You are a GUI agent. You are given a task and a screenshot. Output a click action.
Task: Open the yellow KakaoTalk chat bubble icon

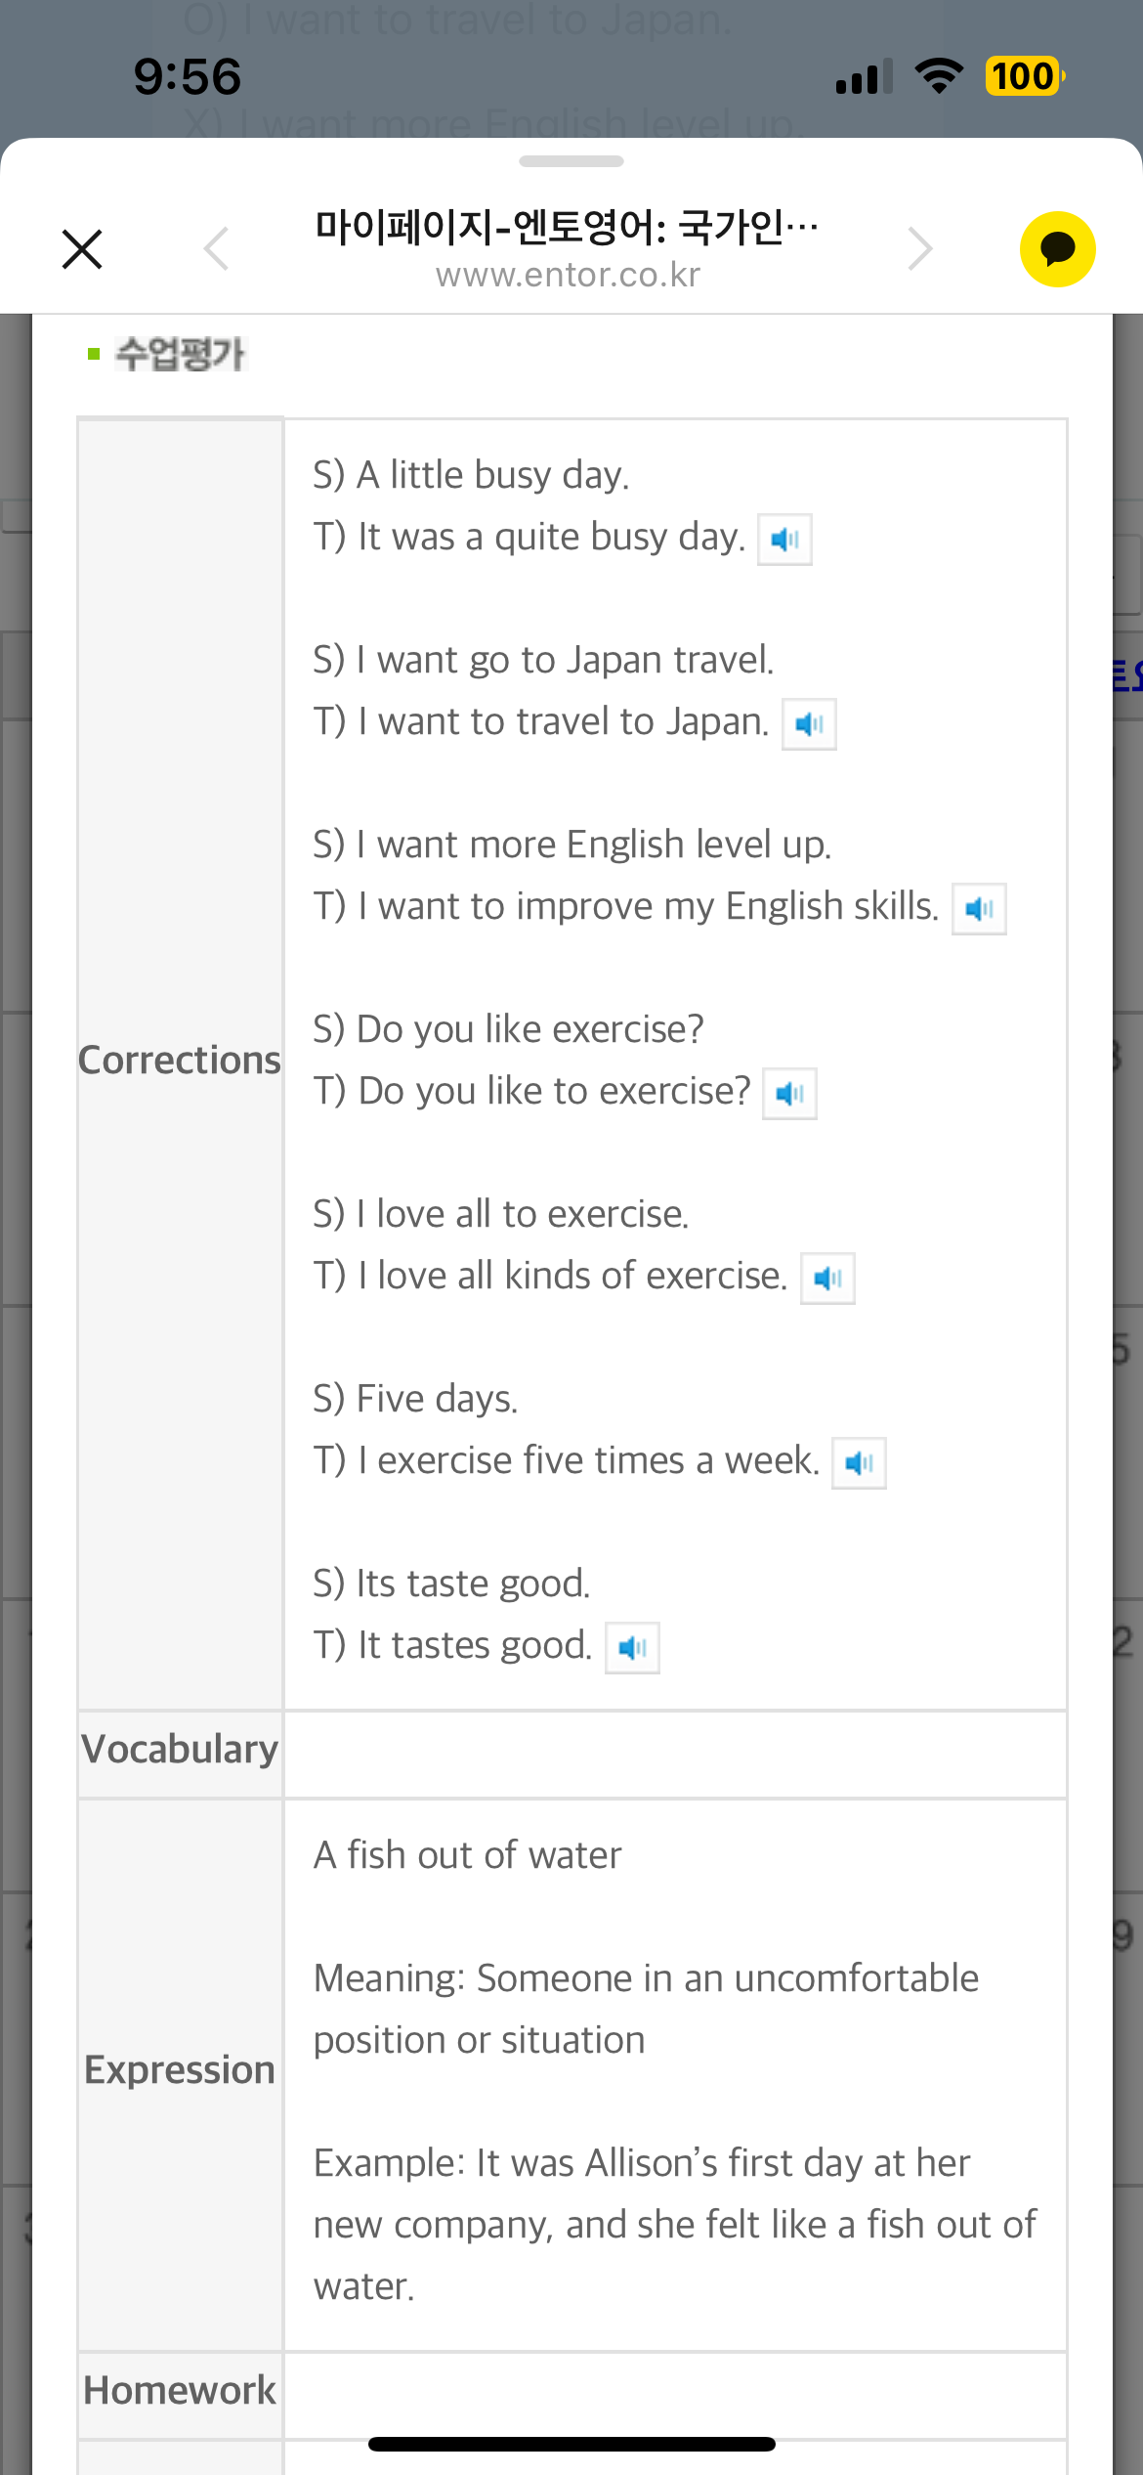[x=1057, y=249]
